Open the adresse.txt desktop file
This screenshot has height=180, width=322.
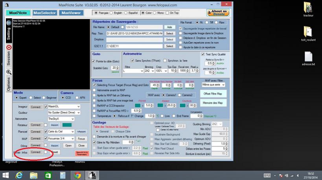(x=308, y=58)
